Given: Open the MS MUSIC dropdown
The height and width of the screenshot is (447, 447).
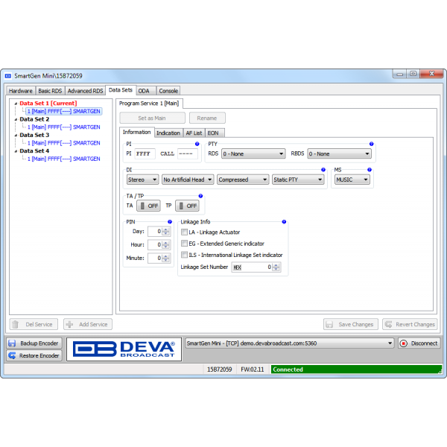Looking at the screenshot, I should (x=352, y=180).
